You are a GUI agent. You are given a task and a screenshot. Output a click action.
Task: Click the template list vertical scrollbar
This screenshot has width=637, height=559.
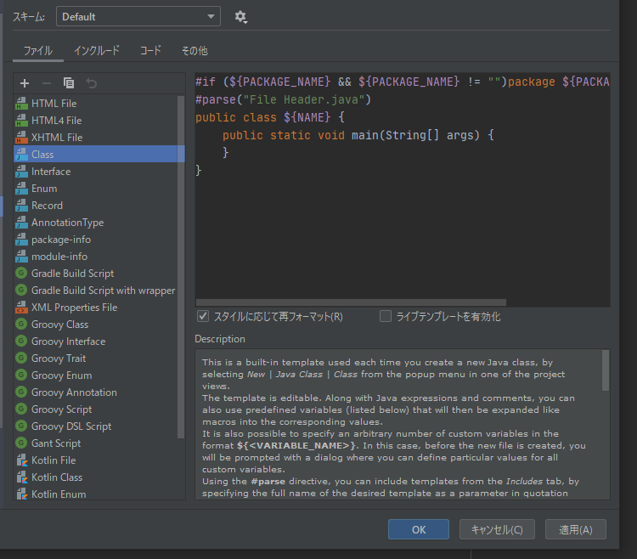point(181,268)
